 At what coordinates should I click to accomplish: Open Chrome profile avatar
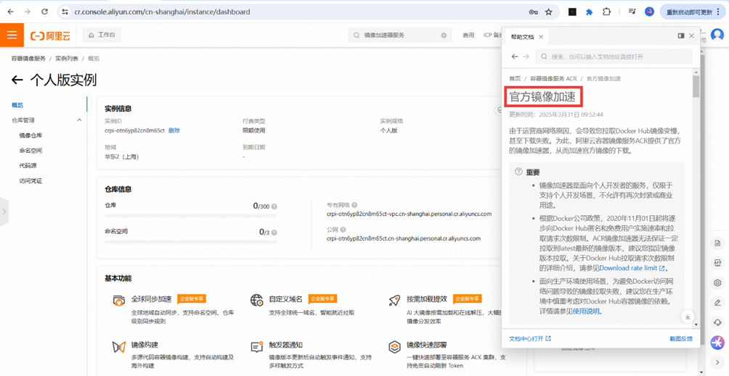coord(649,12)
